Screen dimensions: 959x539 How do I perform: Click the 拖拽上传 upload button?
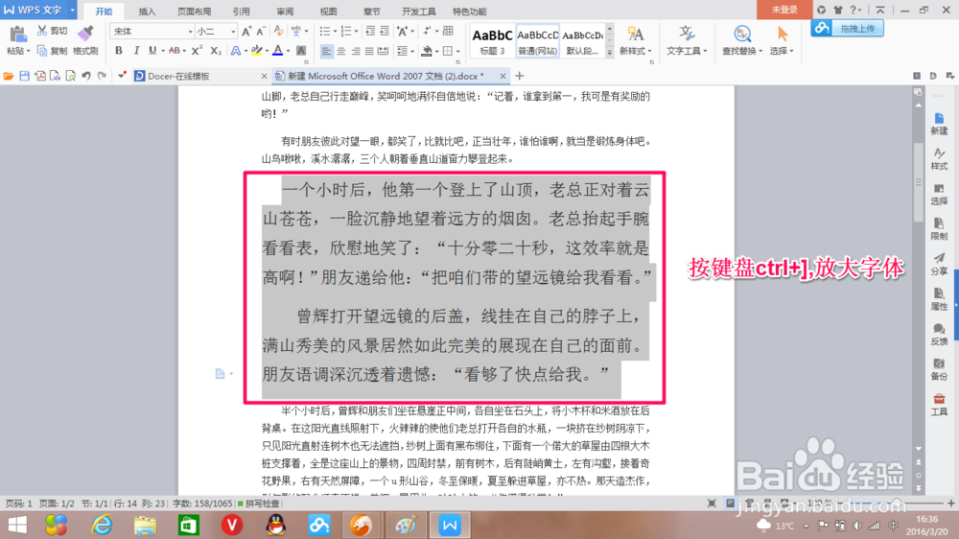coord(847,28)
